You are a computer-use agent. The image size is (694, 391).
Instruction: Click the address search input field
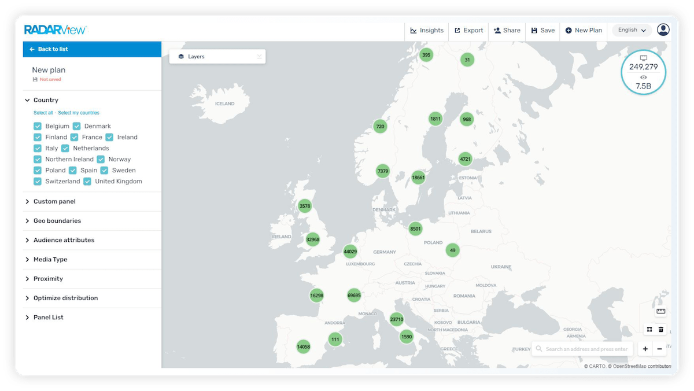click(583, 349)
